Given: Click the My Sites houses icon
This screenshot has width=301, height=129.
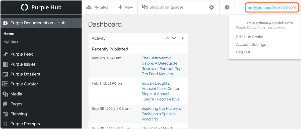Looking at the screenshot, I should click(x=89, y=7).
